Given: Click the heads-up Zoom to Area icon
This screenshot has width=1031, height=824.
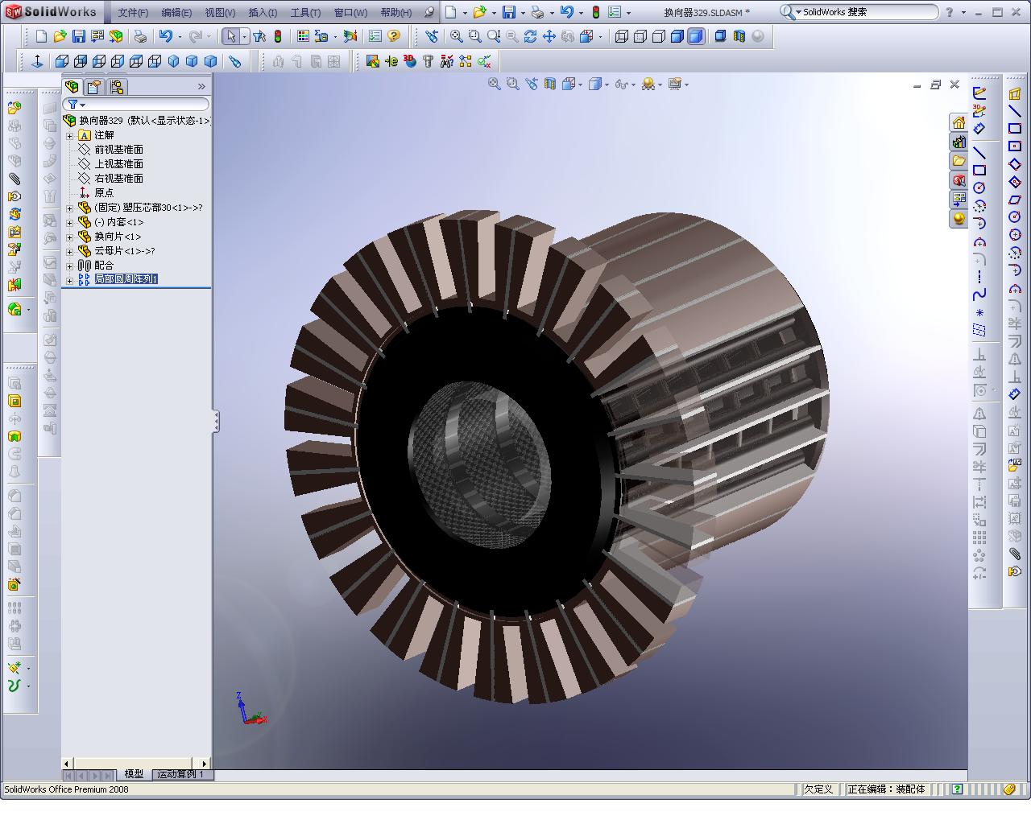Looking at the screenshot, I should pos(512,84).
